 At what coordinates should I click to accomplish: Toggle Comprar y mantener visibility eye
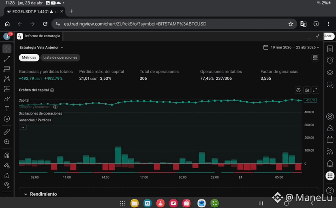(x=55, y=107)
